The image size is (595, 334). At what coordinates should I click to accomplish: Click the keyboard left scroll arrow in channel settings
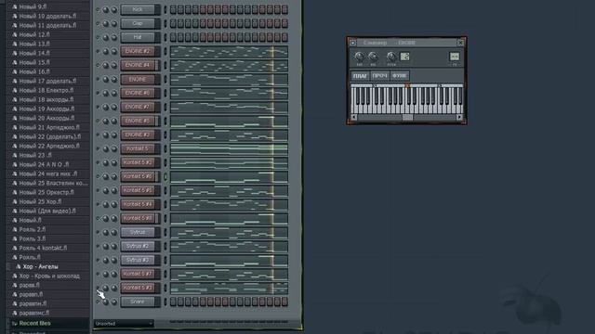(x=353, y=118)
